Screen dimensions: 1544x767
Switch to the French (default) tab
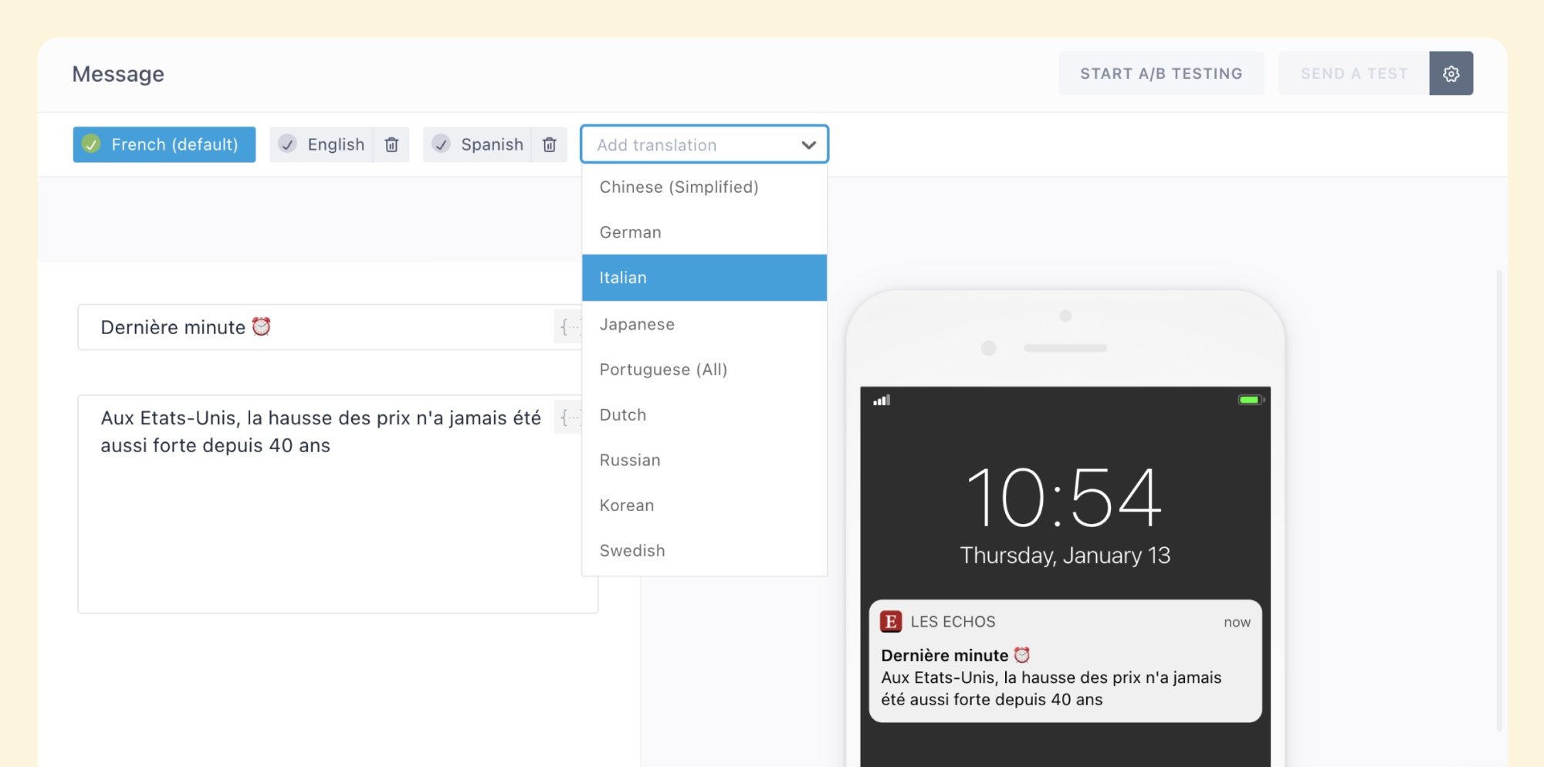point(164,144)
